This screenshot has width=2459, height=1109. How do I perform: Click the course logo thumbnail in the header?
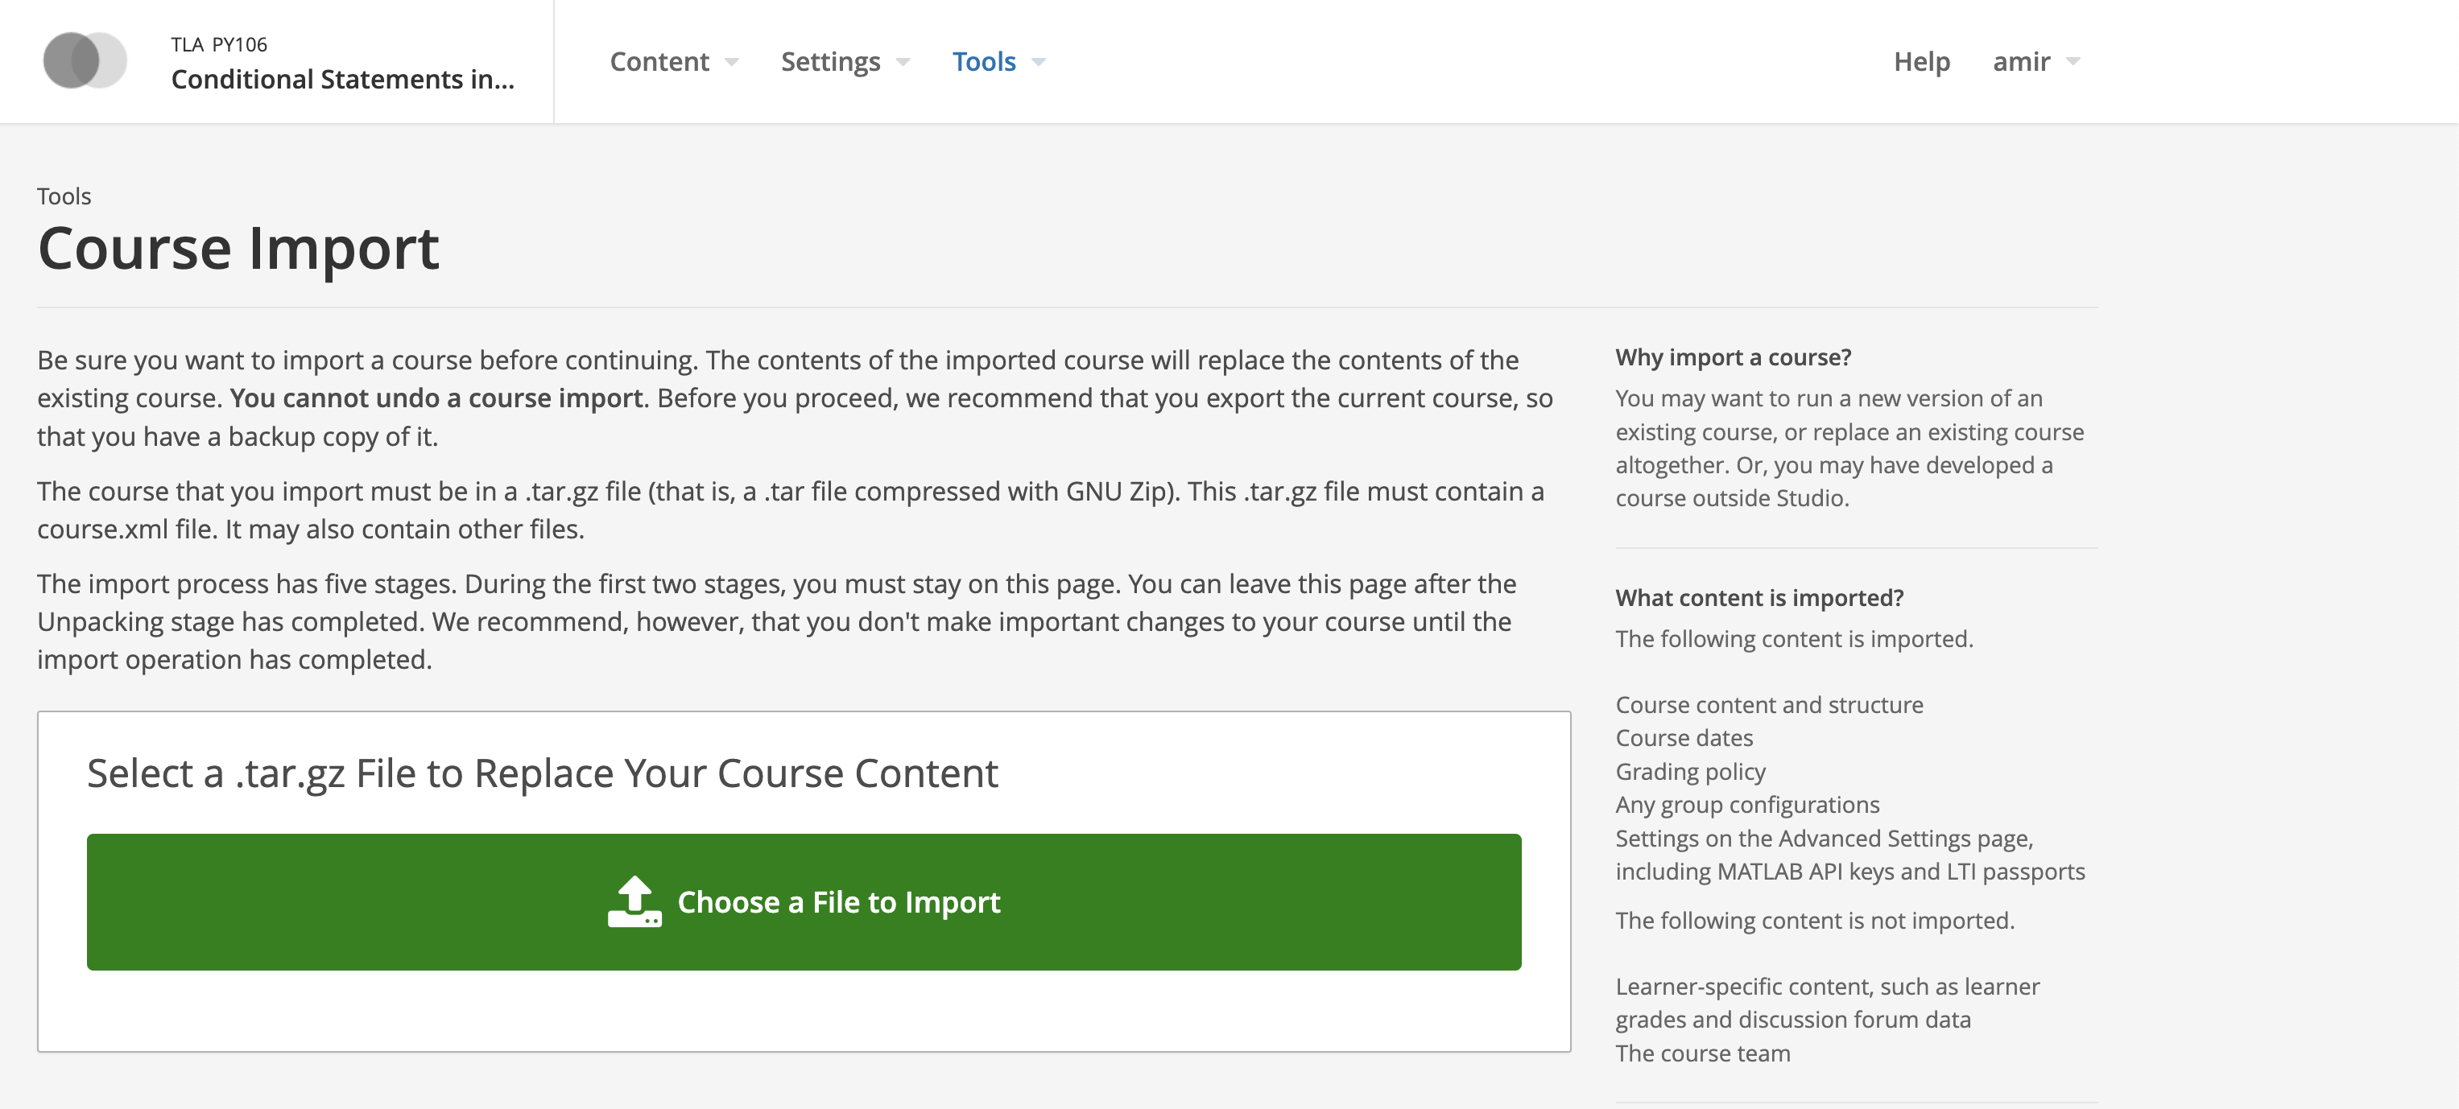(x=84, y=61)
